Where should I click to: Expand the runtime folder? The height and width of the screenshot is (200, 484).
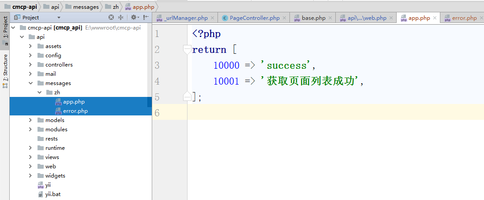pos(30,148)
